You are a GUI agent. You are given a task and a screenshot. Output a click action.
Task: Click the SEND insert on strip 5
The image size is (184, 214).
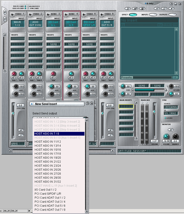[x=89, y=44]
